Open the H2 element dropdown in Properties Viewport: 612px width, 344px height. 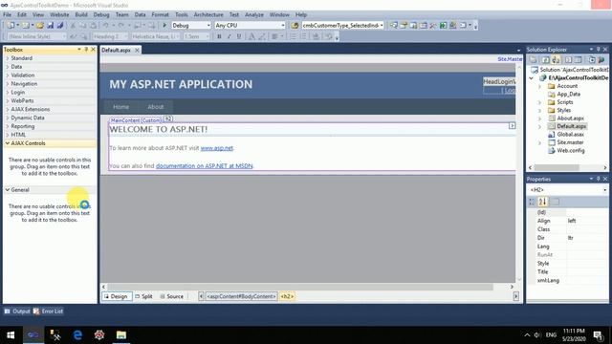tap(604, 190)
